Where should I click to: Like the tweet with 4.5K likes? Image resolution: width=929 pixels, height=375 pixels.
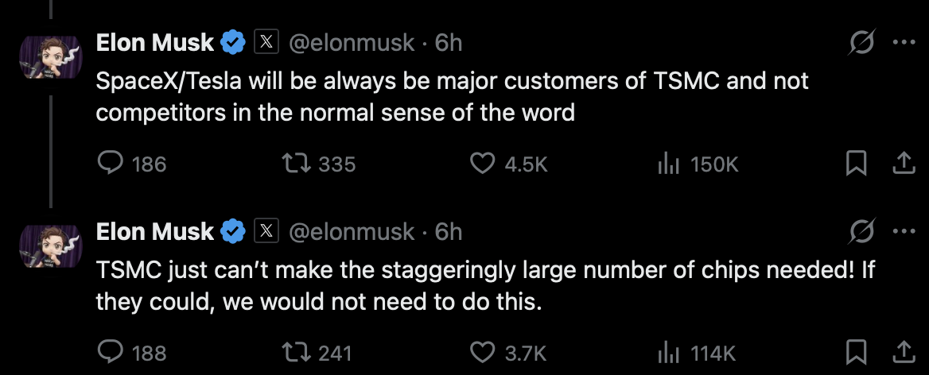[482, 164]
